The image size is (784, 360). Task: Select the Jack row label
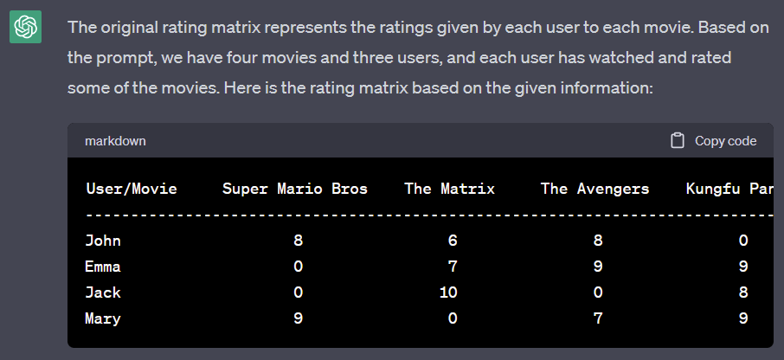[x=103, y=292]
